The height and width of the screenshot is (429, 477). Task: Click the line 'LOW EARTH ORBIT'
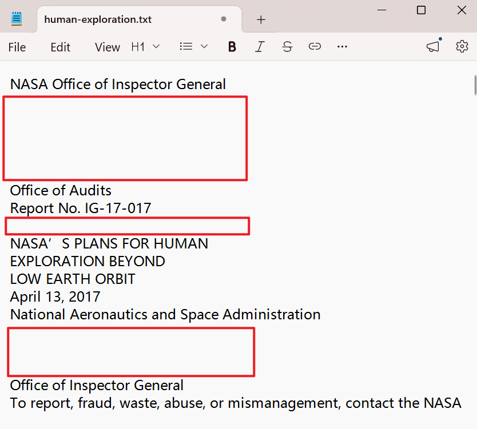click(73, 279)
